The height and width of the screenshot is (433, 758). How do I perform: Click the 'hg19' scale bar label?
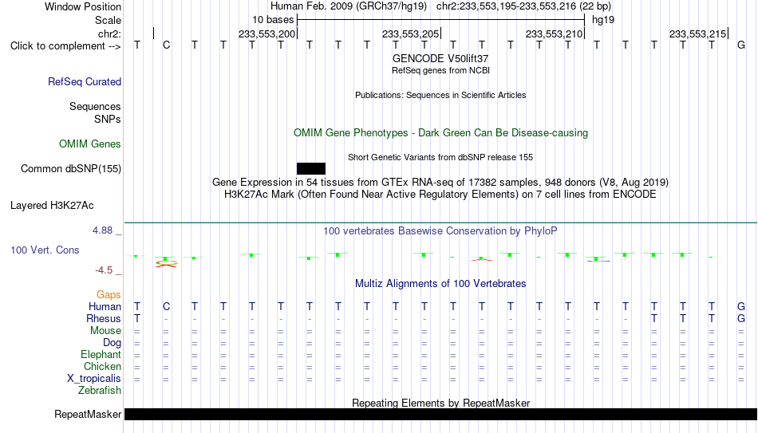(603, 20)
